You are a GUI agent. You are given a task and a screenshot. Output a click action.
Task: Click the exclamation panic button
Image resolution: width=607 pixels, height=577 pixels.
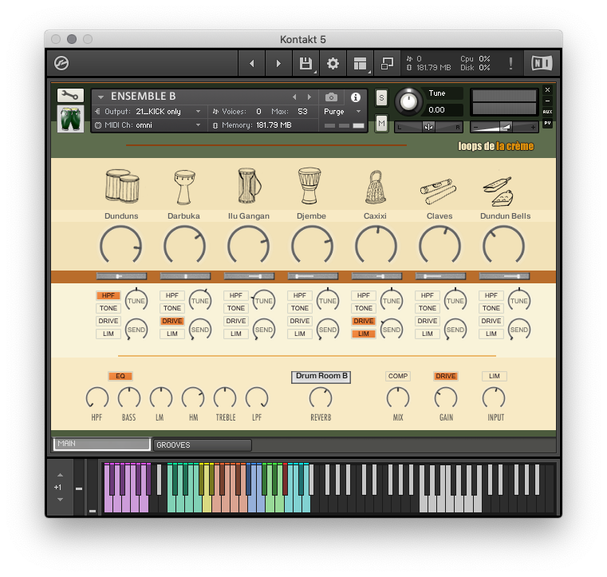(x=510, y=63)
